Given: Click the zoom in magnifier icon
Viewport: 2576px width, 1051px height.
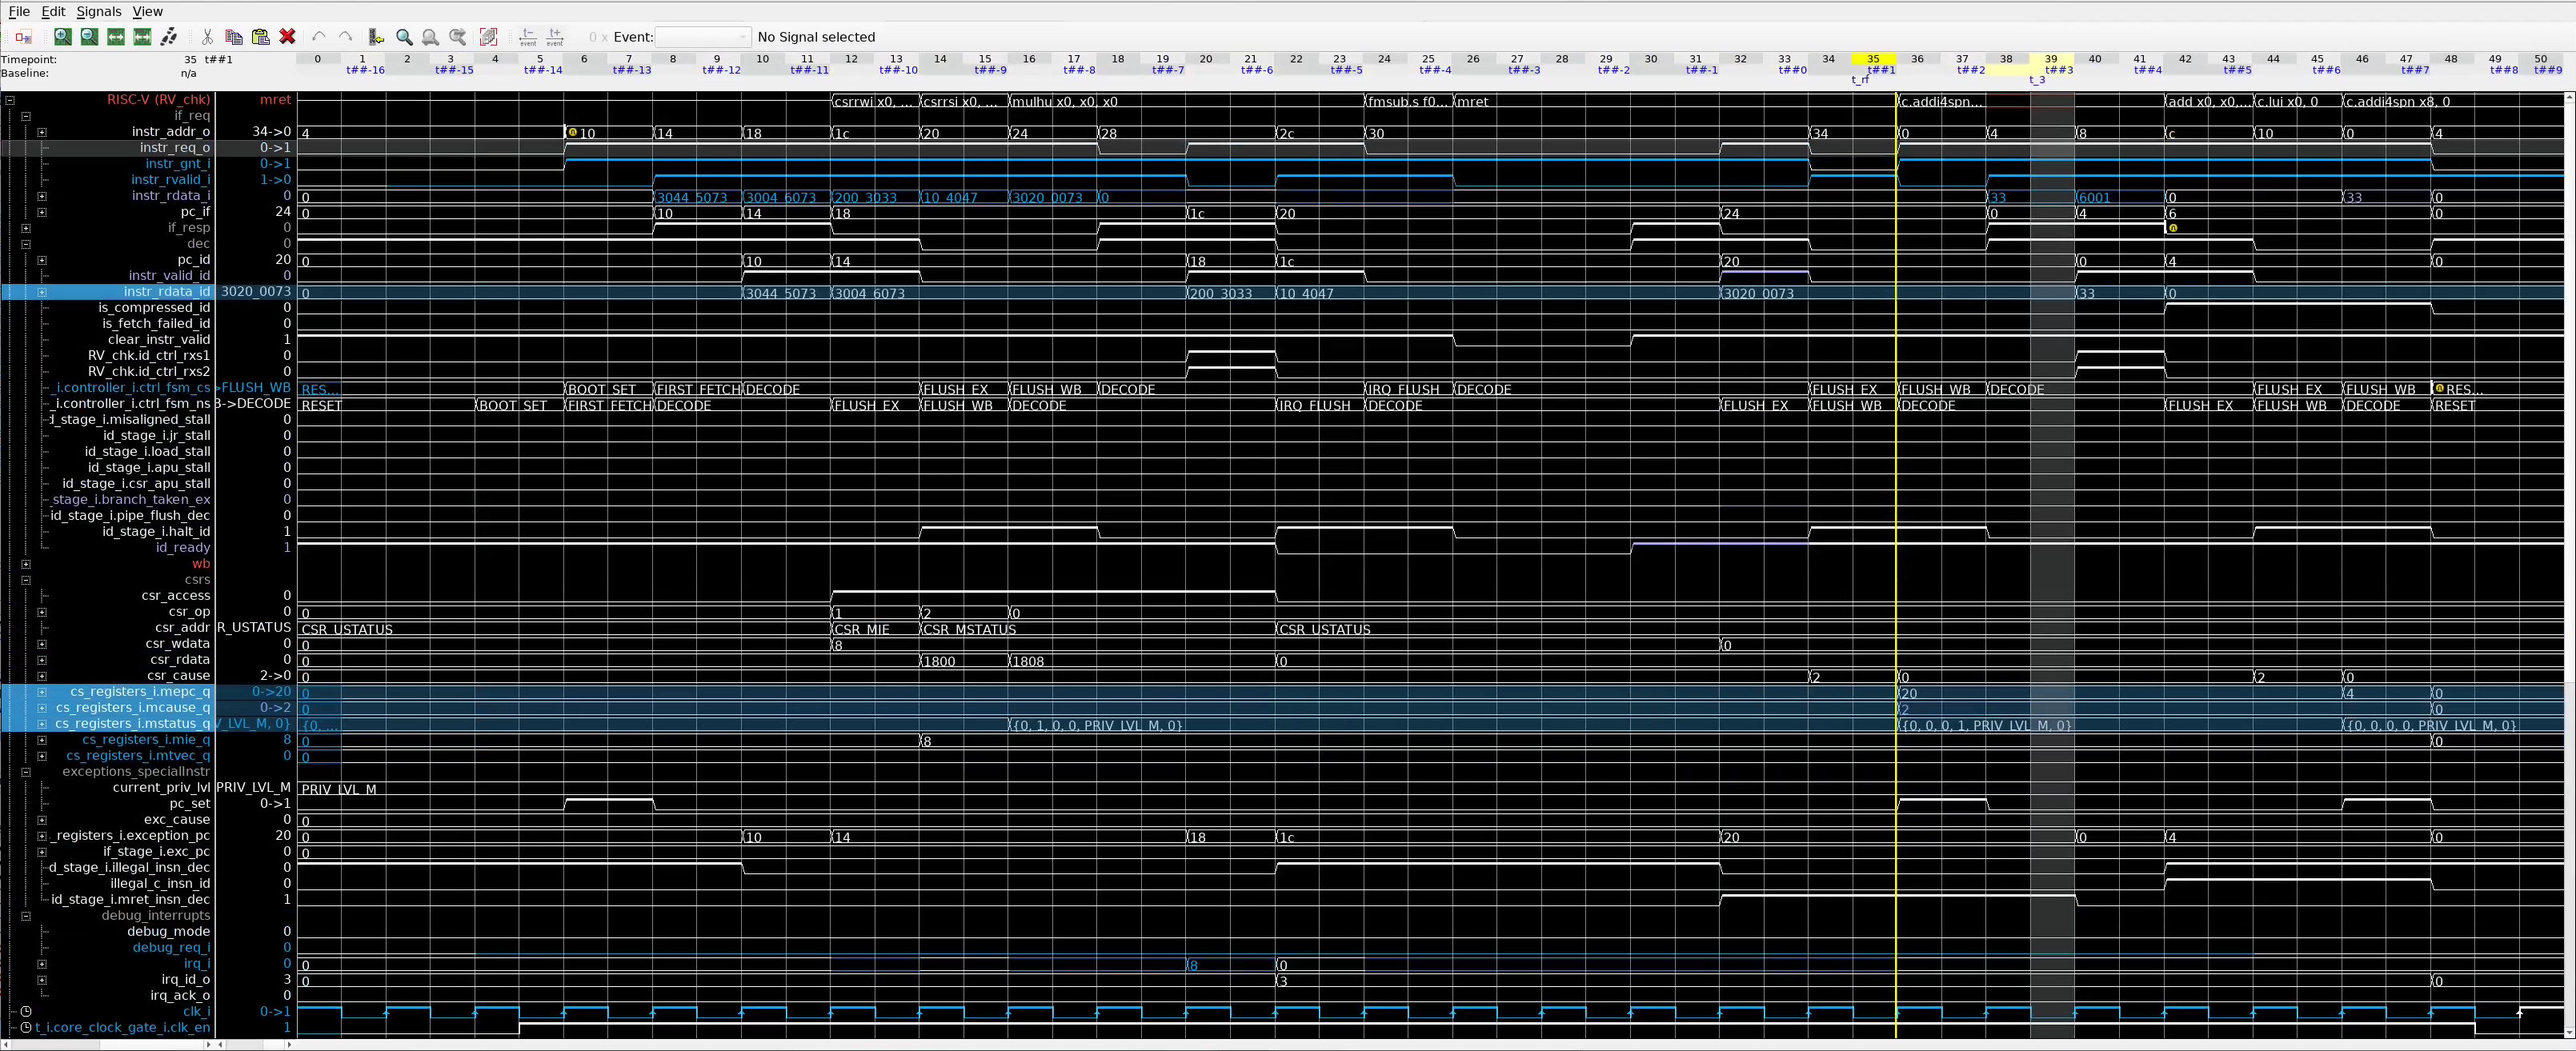Looking at the screenshot, I should coord(62,37).
